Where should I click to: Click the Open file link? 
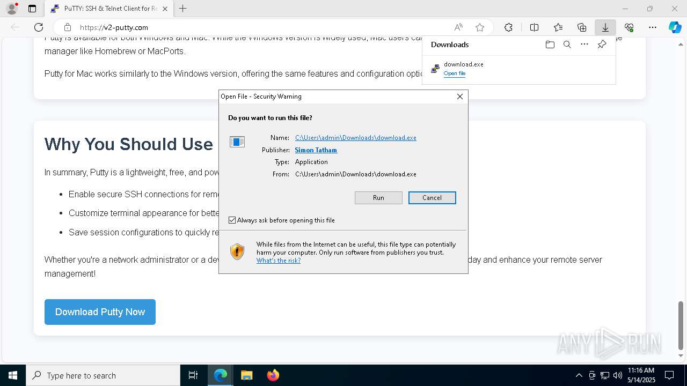(455, 73)
